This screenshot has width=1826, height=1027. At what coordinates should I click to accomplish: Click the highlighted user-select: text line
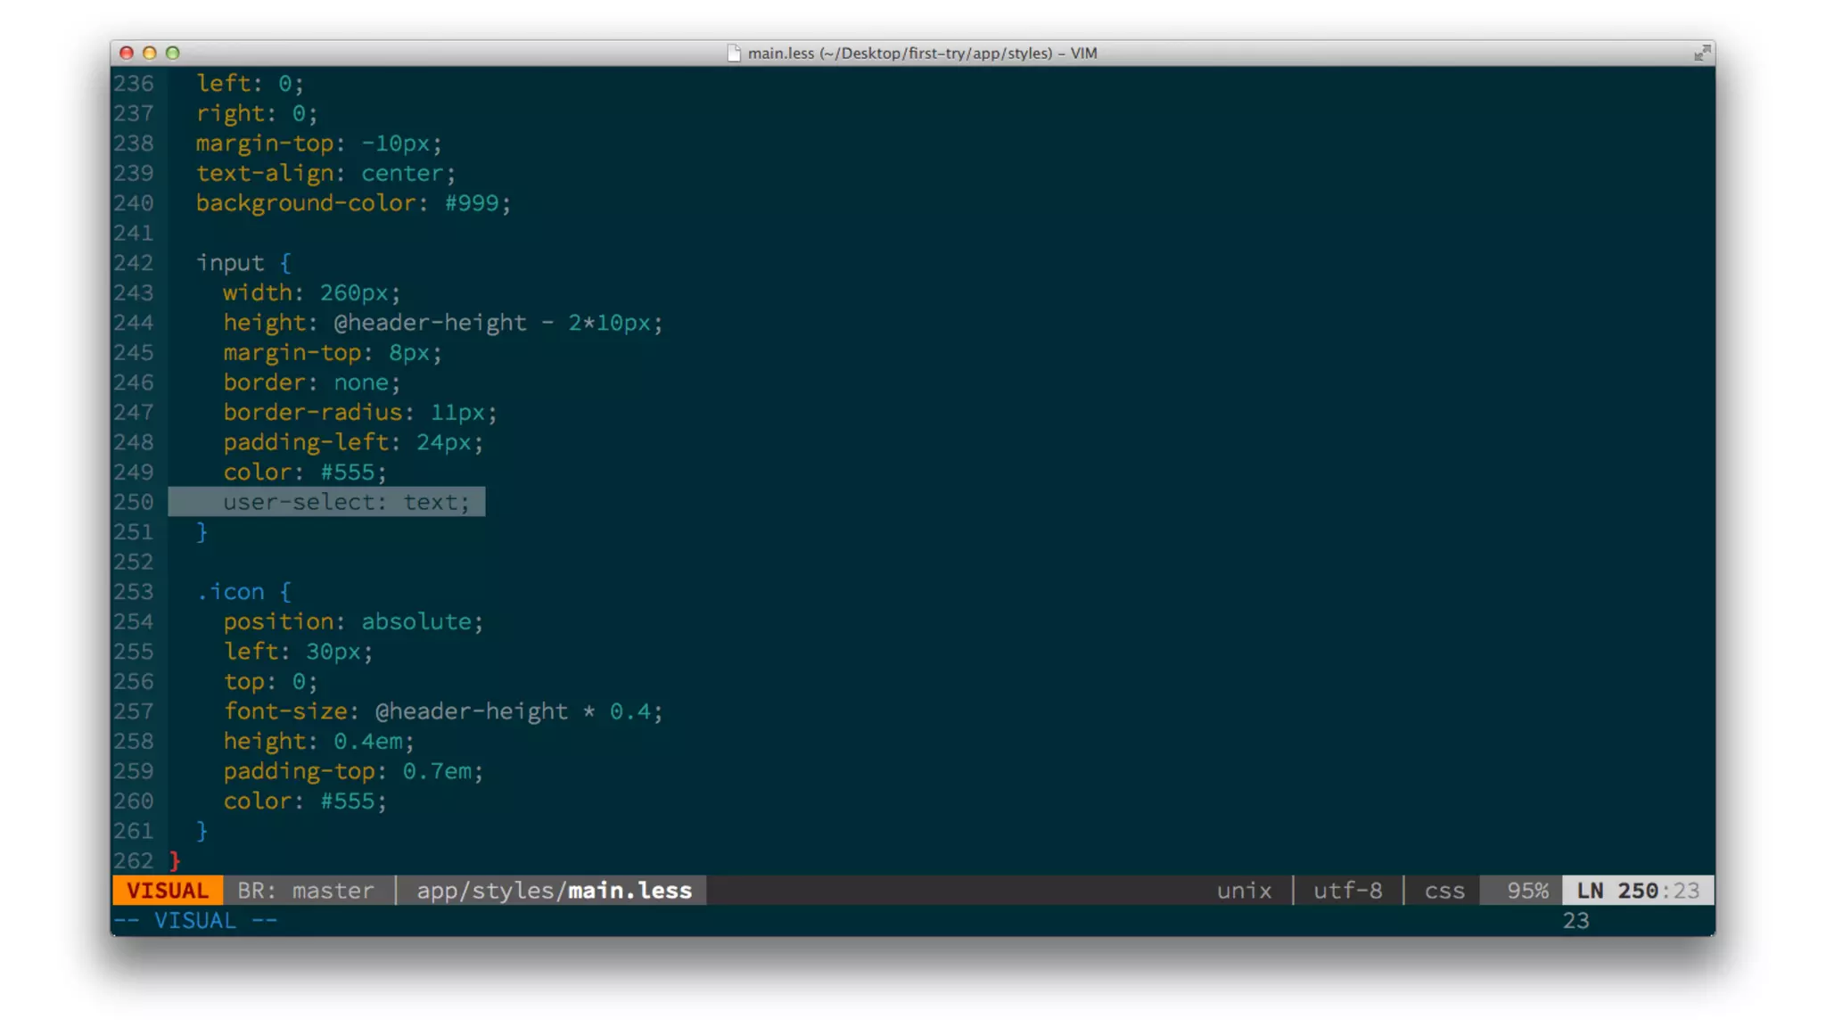click(346, 502)
